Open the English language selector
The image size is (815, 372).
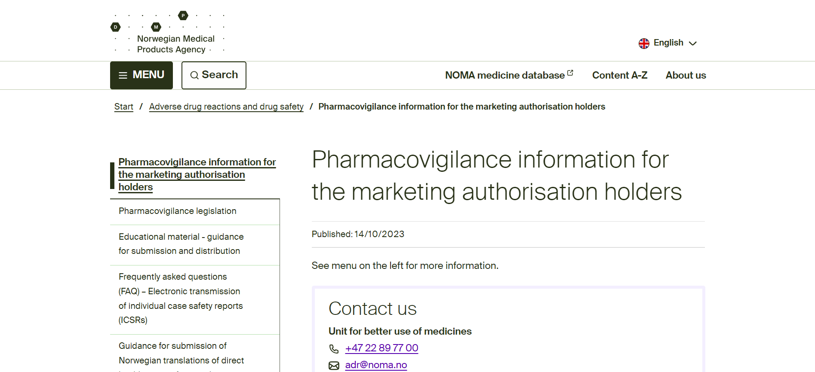(x=668, y=43)
